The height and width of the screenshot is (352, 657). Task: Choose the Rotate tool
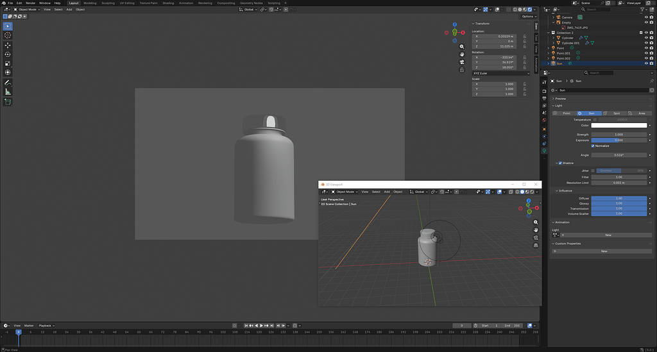coord(8,54)
